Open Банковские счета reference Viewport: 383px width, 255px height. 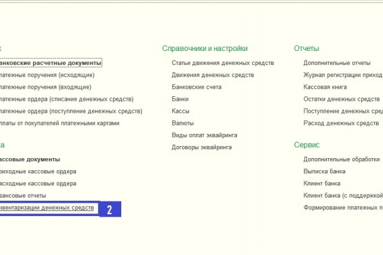[197, 87]
